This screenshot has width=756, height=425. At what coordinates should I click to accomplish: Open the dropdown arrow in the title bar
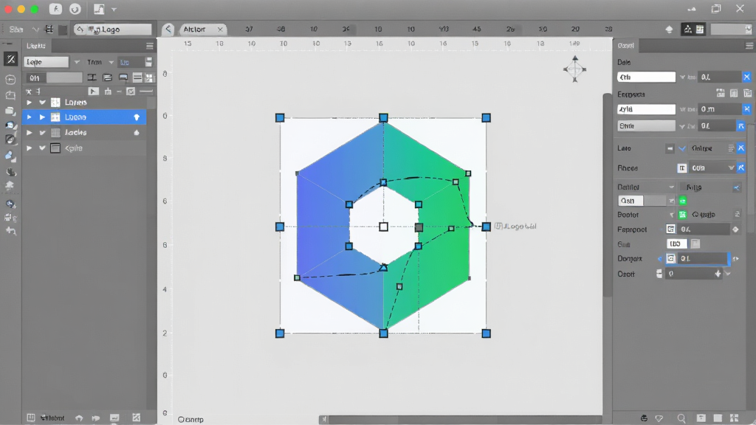[114, 9]
